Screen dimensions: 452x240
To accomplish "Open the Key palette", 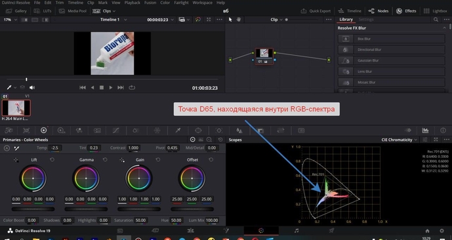I will 260,130.
